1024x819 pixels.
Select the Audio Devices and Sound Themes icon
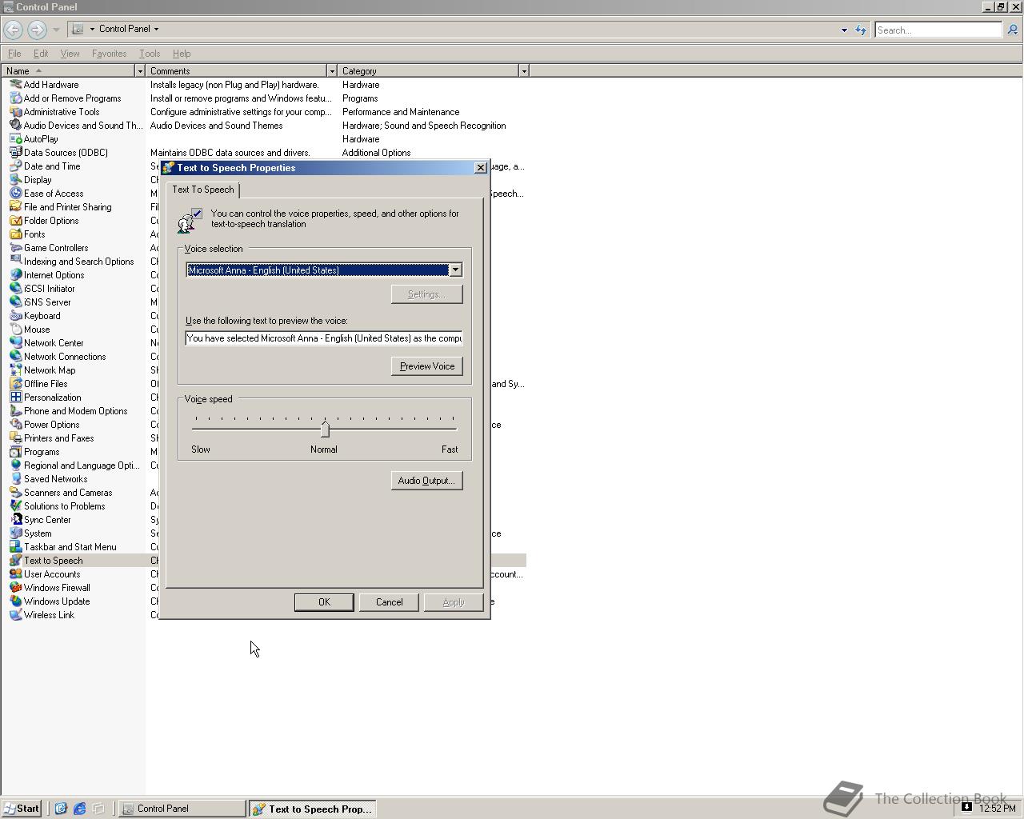click(15, 126)
